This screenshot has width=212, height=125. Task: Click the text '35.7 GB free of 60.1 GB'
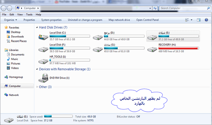(62, 39)
